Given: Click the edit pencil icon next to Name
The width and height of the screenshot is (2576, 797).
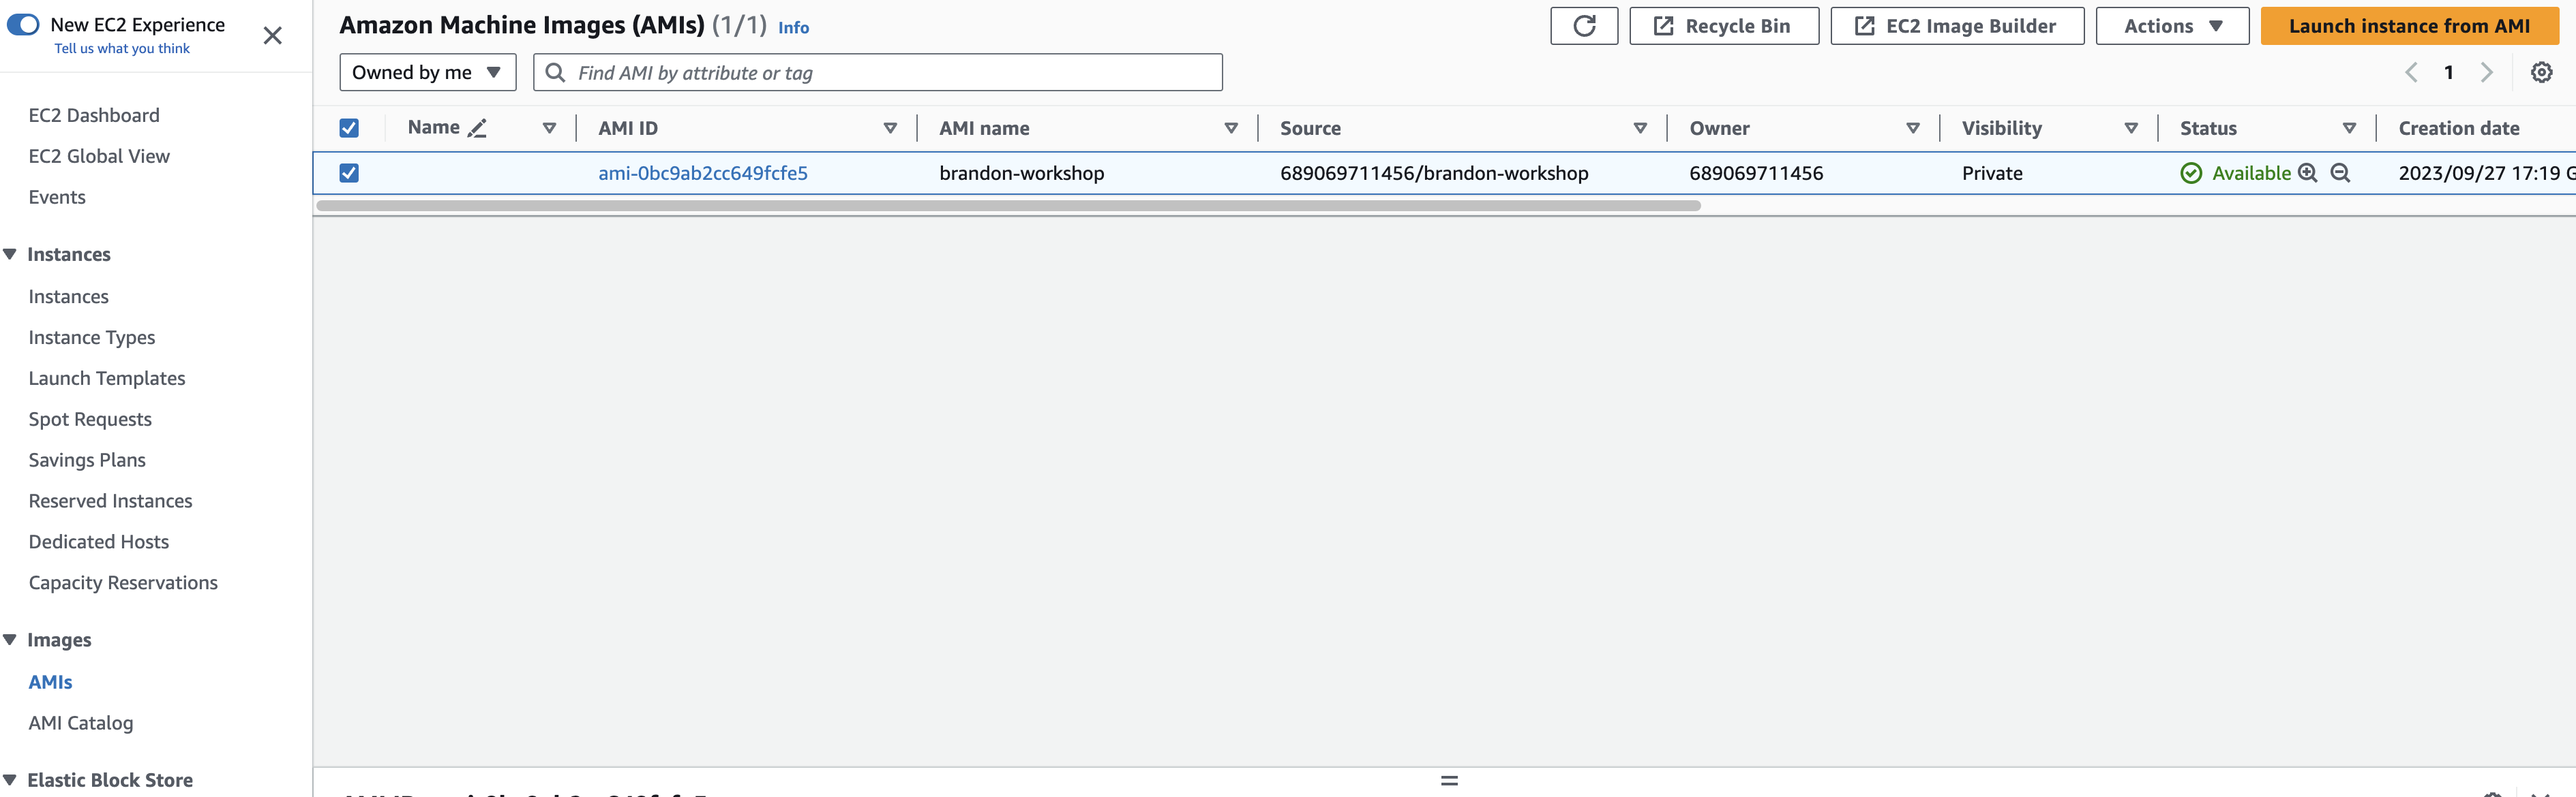Looking at the screenshot, I should pos(477,128).
